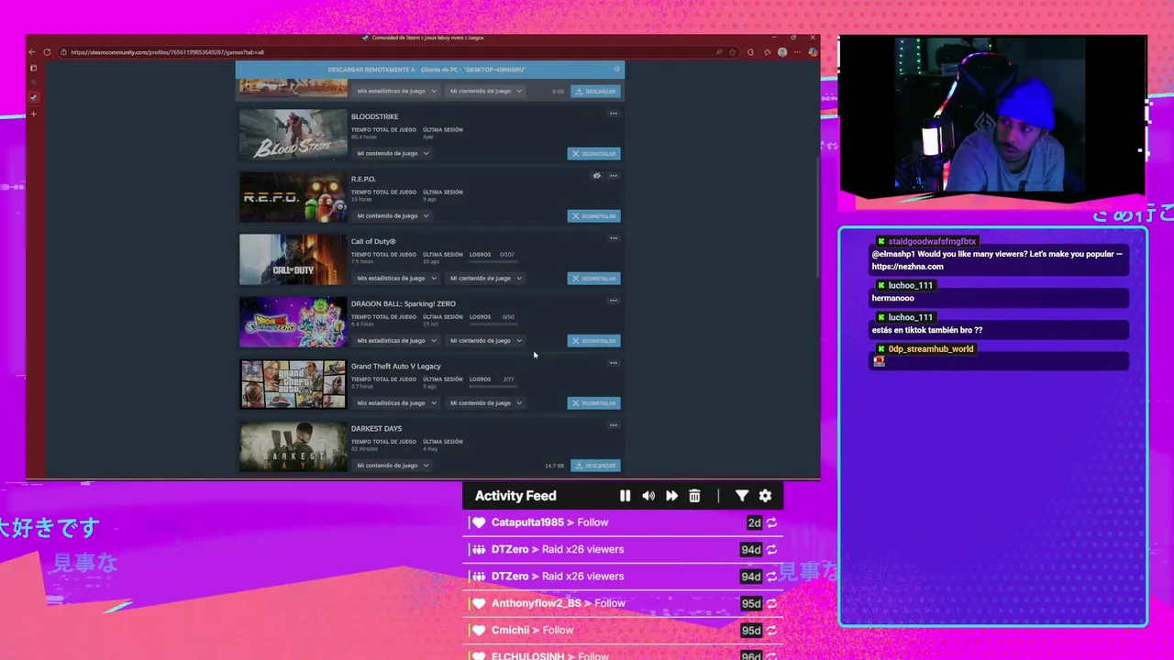
Task: Replay the Cmichii follow alert
Action: 771,631
